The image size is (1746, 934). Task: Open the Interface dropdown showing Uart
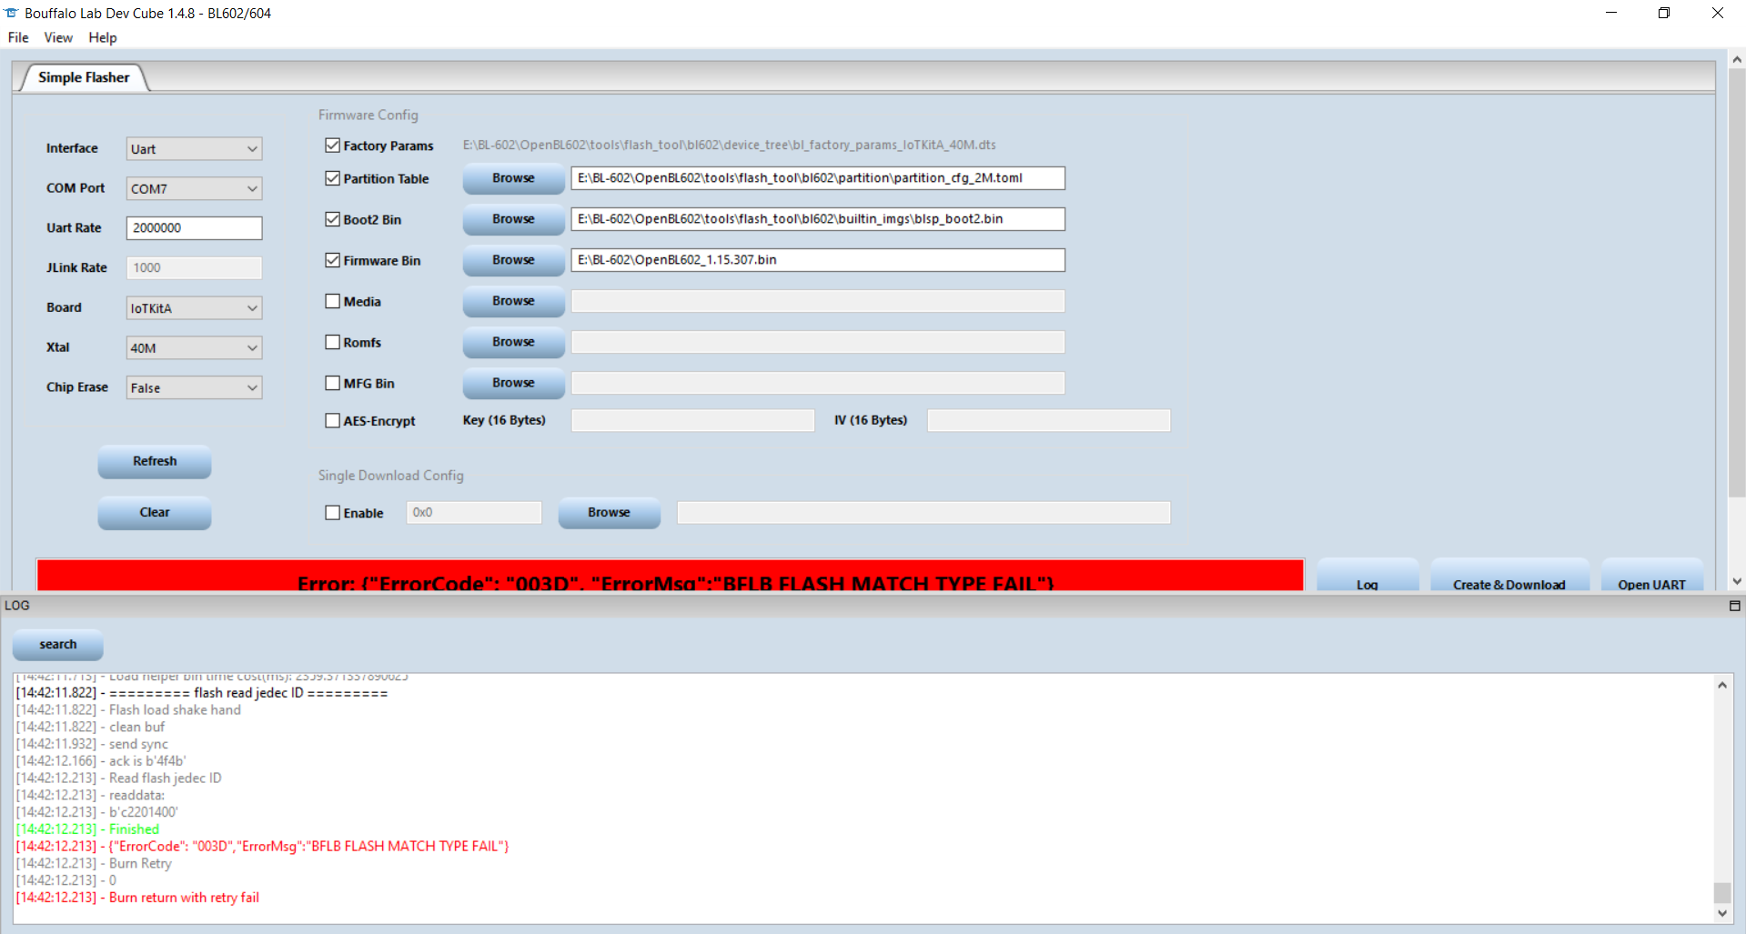(194, 149)
